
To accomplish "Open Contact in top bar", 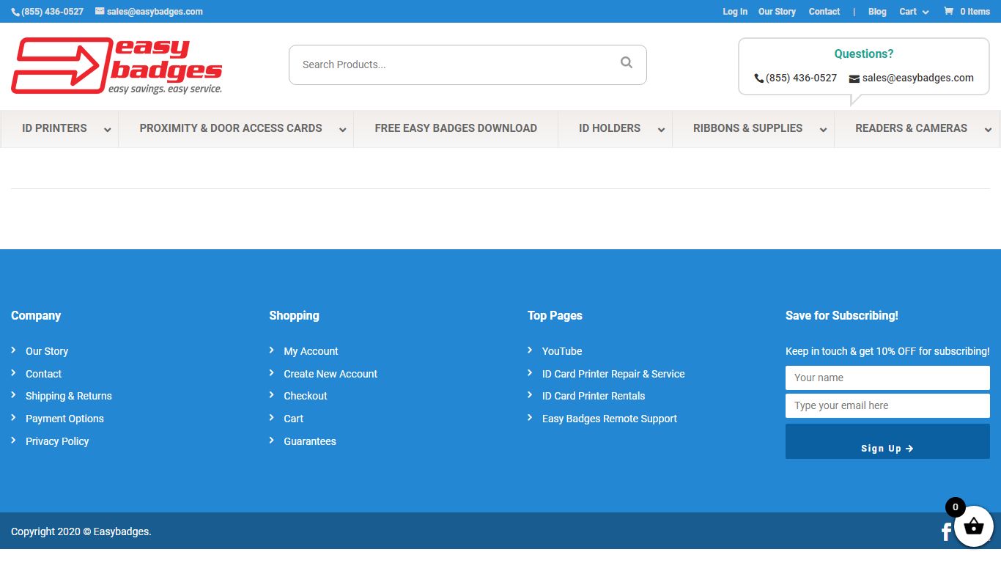I will pos(824,12).
